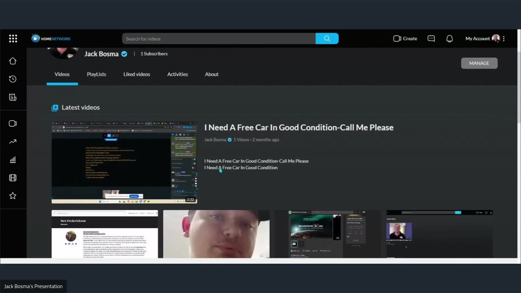Click the Latest videos play icon
This screenshot has width=521, height=293.
[x=55, y=107]
